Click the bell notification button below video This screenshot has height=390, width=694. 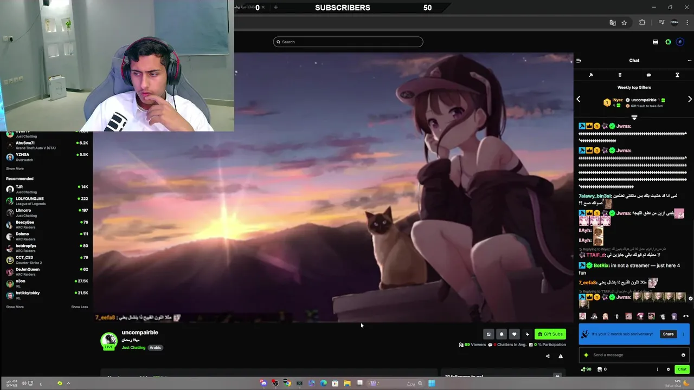click(x=502, y=334)
